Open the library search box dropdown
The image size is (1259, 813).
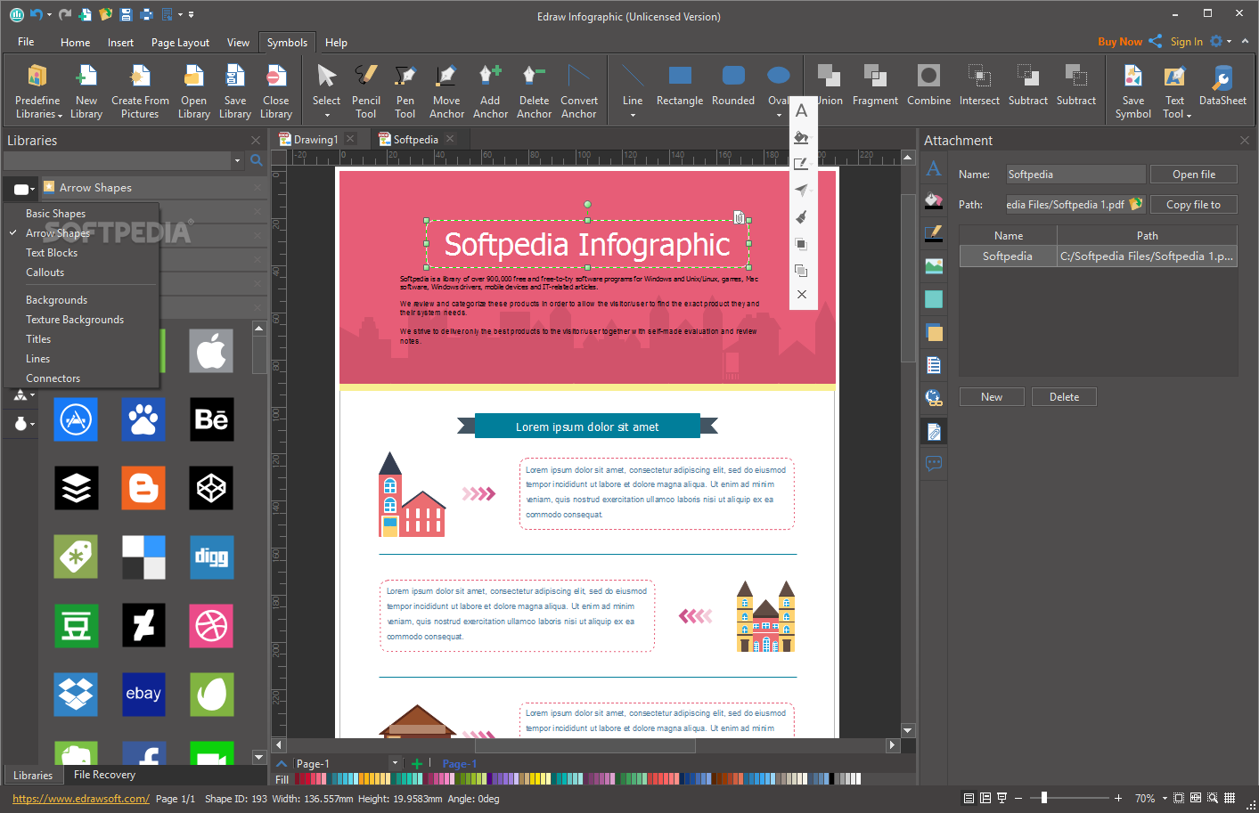click(237, 160)
